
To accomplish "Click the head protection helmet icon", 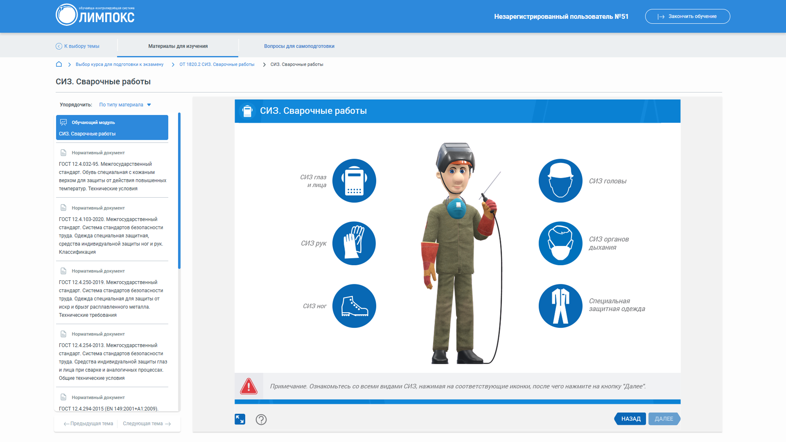I will tap(560, 180).
